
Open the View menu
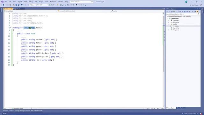[x=14, y=2]
